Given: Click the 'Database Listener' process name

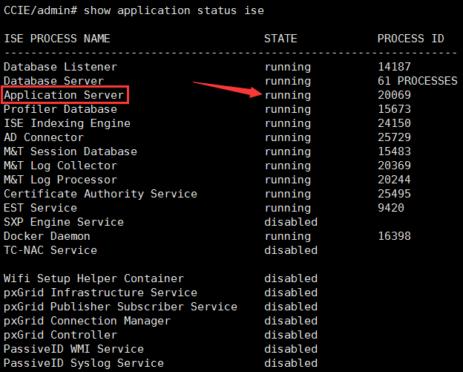Looking at the screenshot, I should pos(61,67).
